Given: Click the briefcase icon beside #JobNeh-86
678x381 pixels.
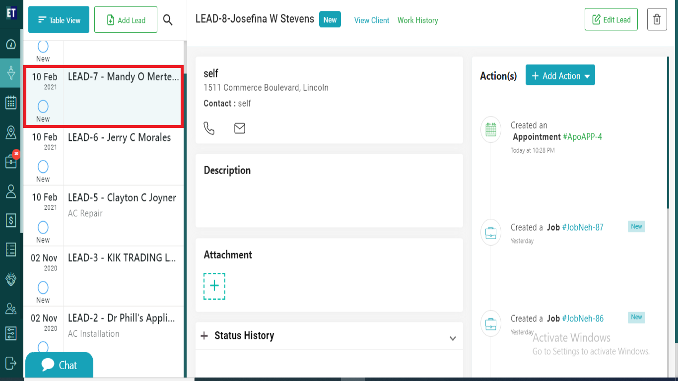Looking at the screenshot, I should (x=490, y=323).
